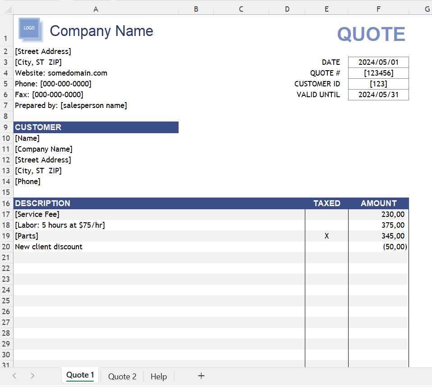Switch to the Quote 1 sheet tab

80,375
